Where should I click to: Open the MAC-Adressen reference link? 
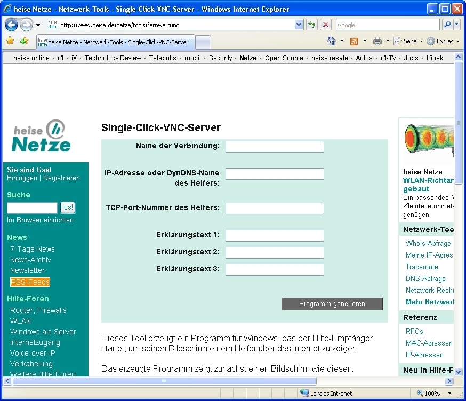click(x=429, y=343)
